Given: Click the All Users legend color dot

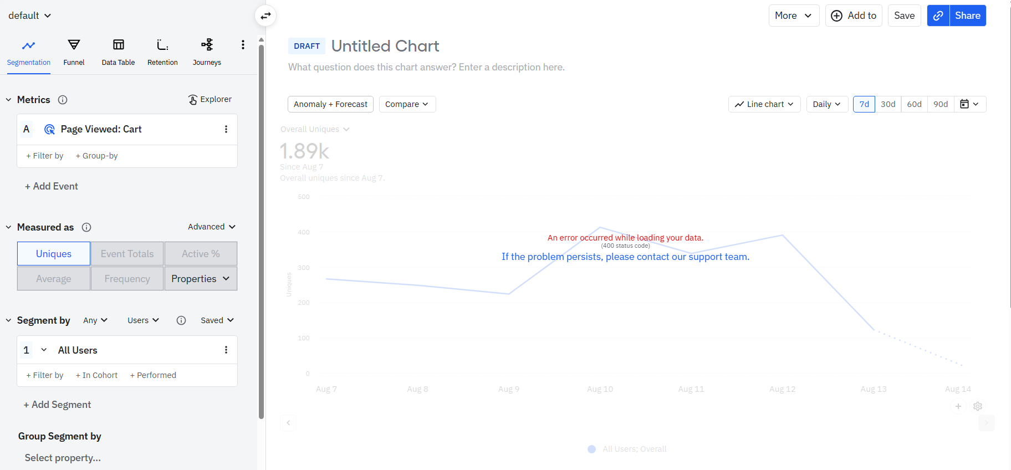Looking at the screenshot, I should [x=591, y=449].
